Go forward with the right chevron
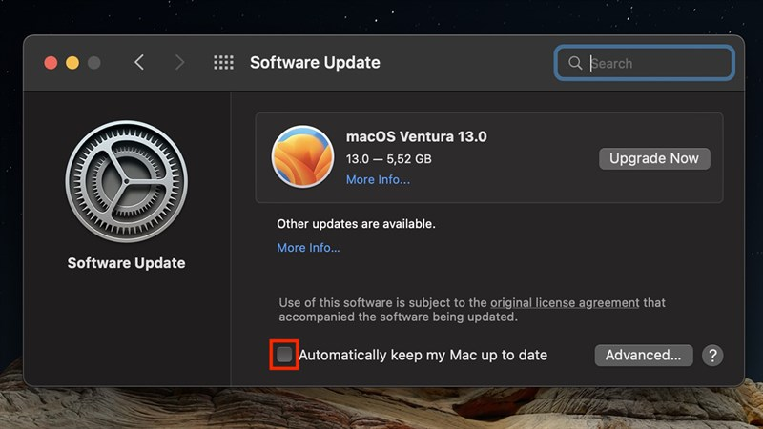 click(x=179, y=62)
